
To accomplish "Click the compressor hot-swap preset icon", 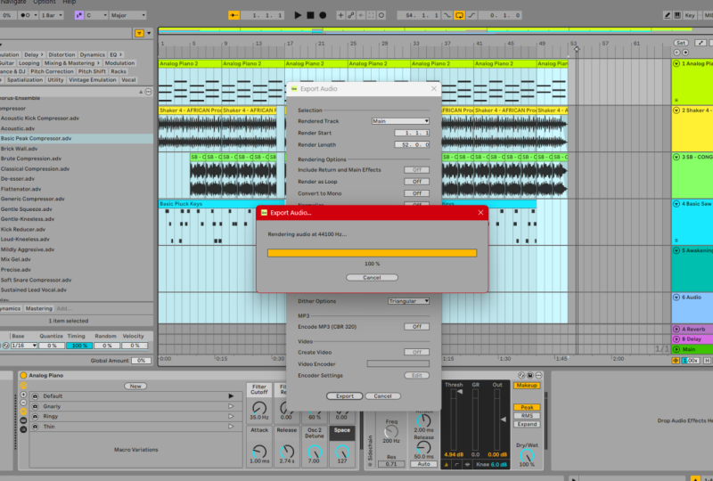I will (521, 375).
